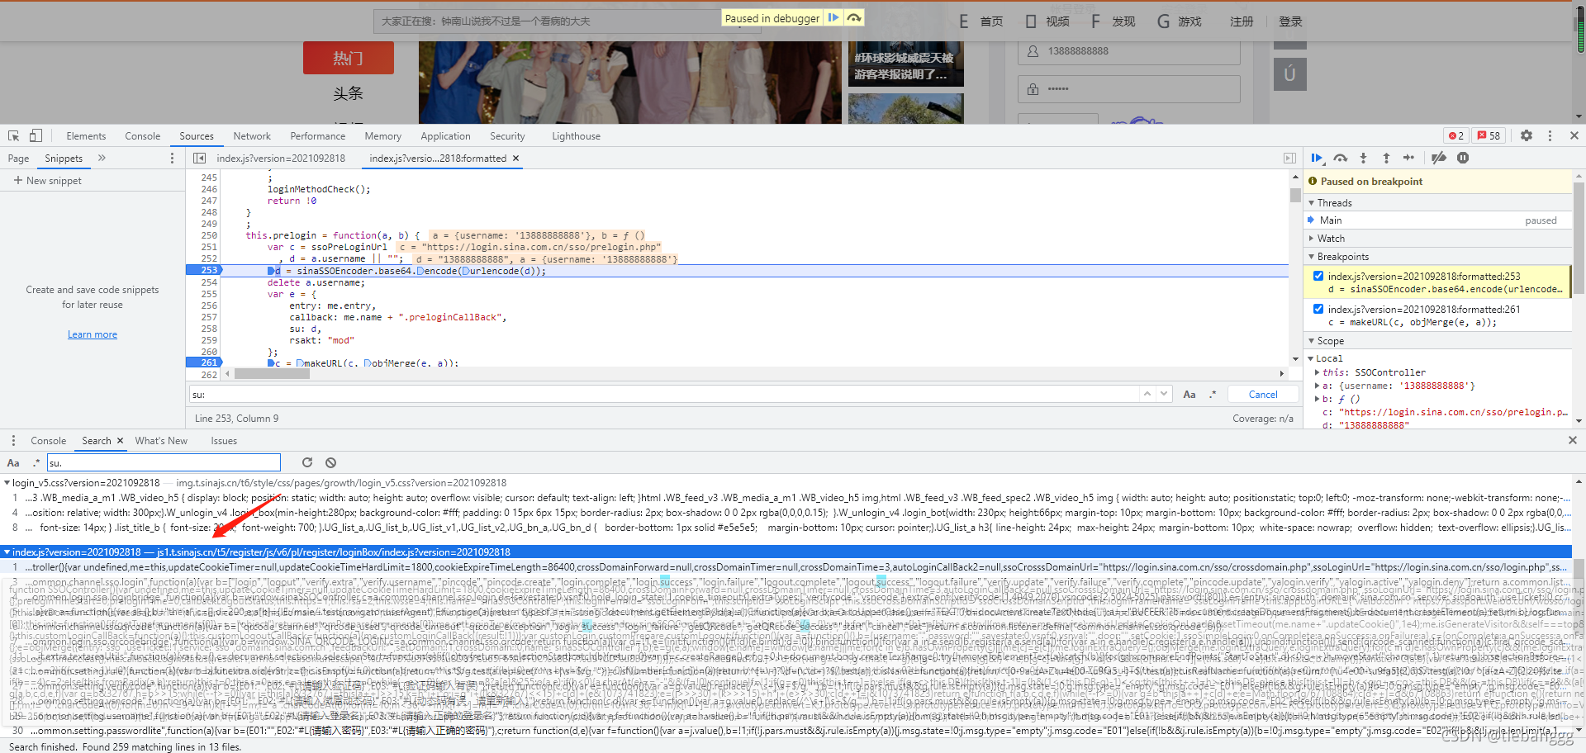The height and width of the screenshot is (753, 1586).
Task: Toggle match case in editor find bar
Action: coord(1189,394)
